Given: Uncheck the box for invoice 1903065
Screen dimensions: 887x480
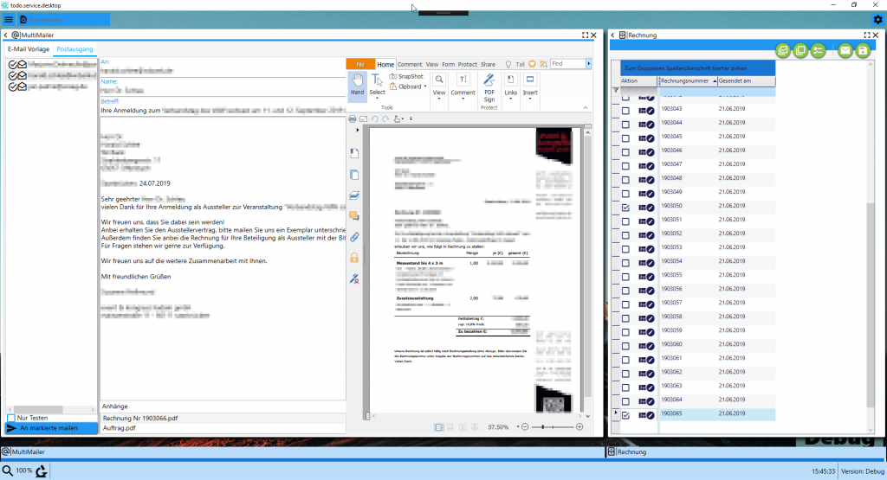Looking at the screenshot, I should [625, 415].
